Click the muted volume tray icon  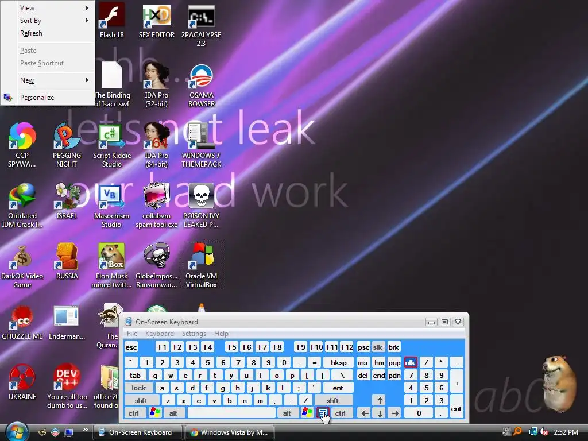[x=544, y=432]
